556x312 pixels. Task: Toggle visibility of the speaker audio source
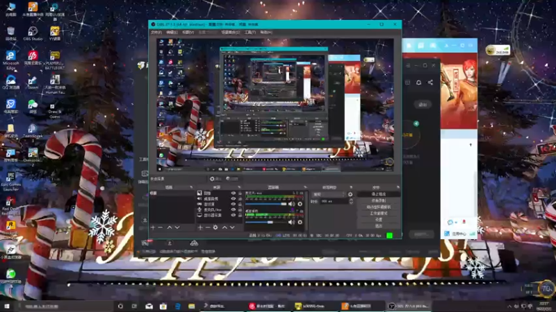coord(234,198)
